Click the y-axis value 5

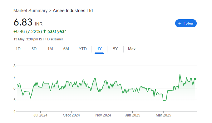click(14, 100)
